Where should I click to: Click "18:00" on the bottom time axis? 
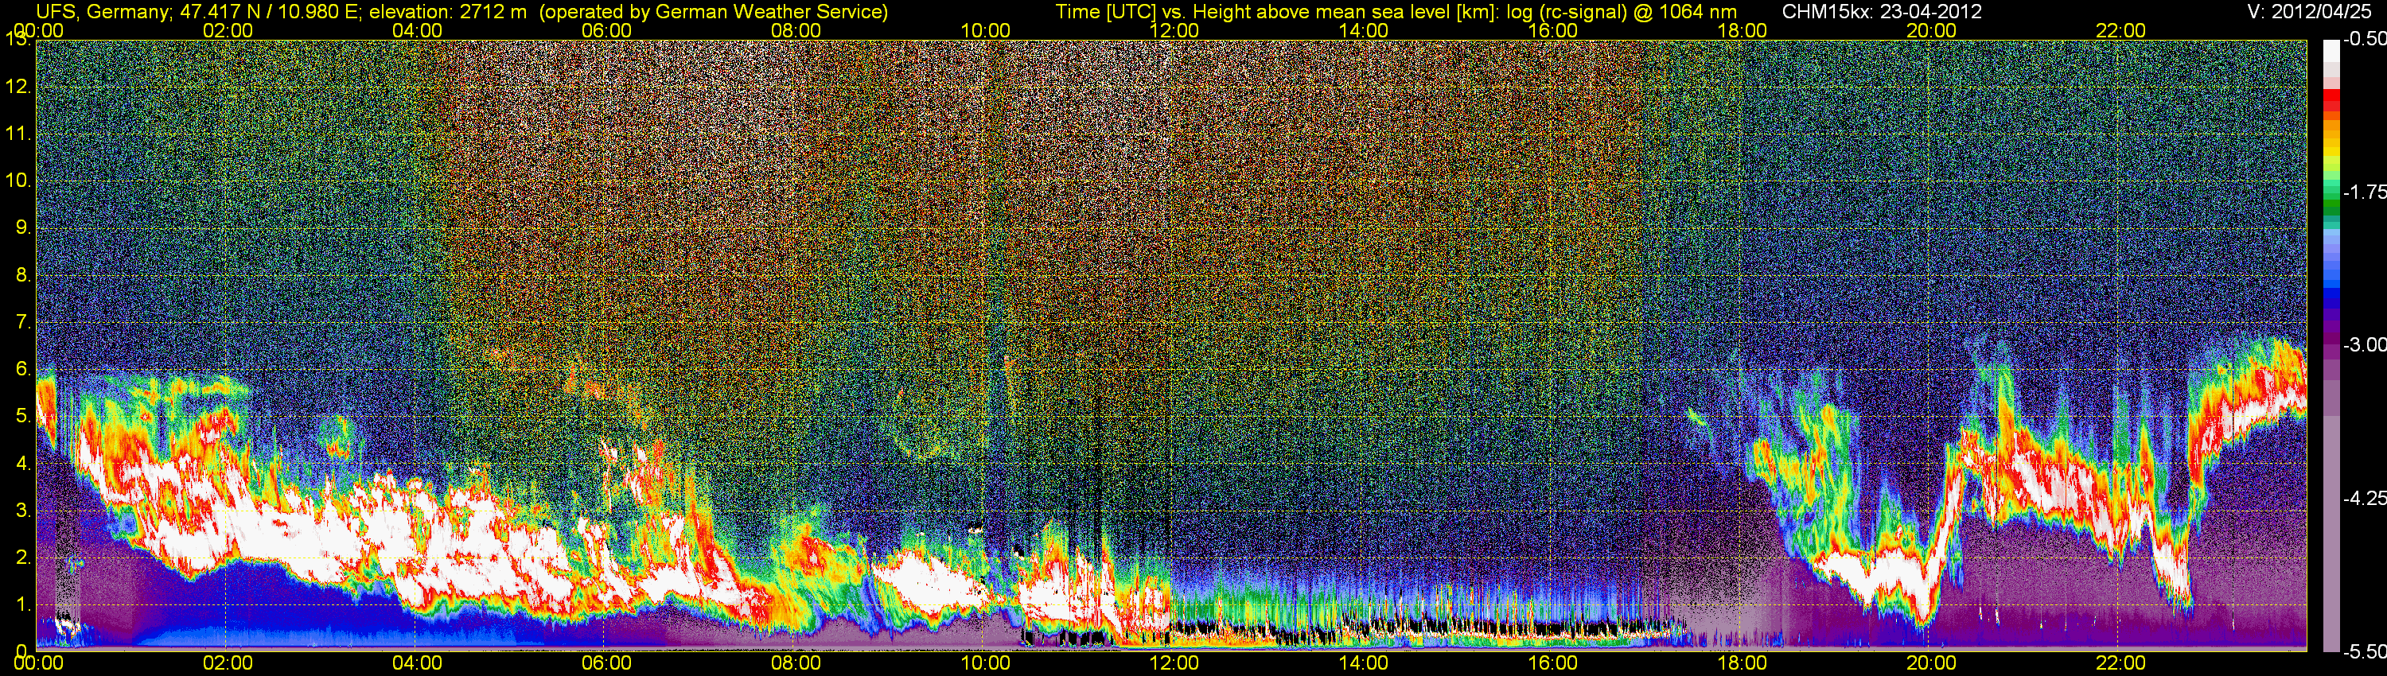[1742, 663]
